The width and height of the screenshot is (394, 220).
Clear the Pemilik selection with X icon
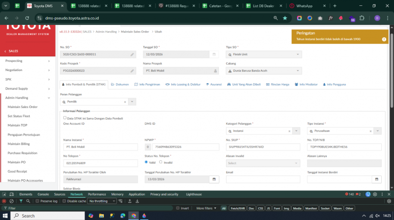point(125,102)
